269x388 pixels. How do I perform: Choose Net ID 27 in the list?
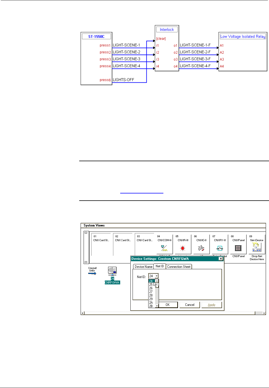[152, 292]
